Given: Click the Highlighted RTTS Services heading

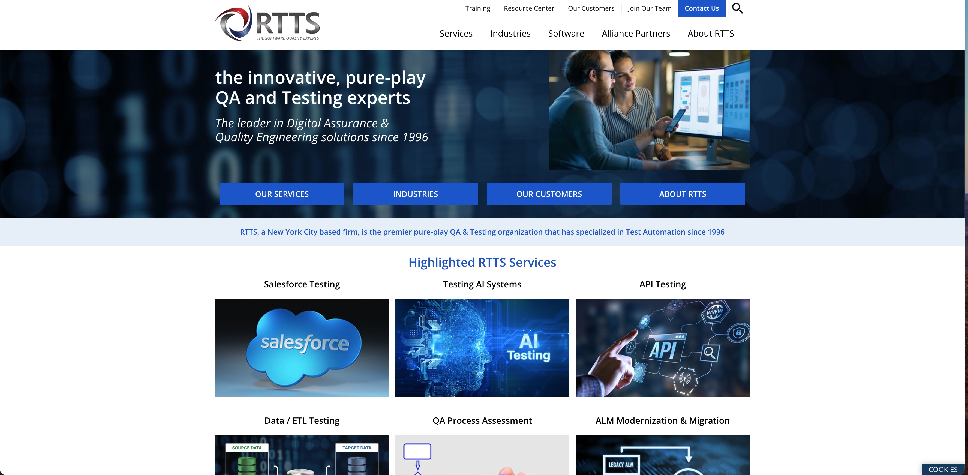Looking at the screenshot, I should pos(482,262).
